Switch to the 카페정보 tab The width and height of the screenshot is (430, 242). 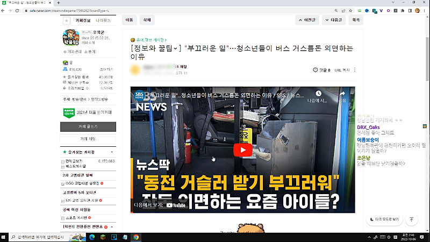coord(83,20)
